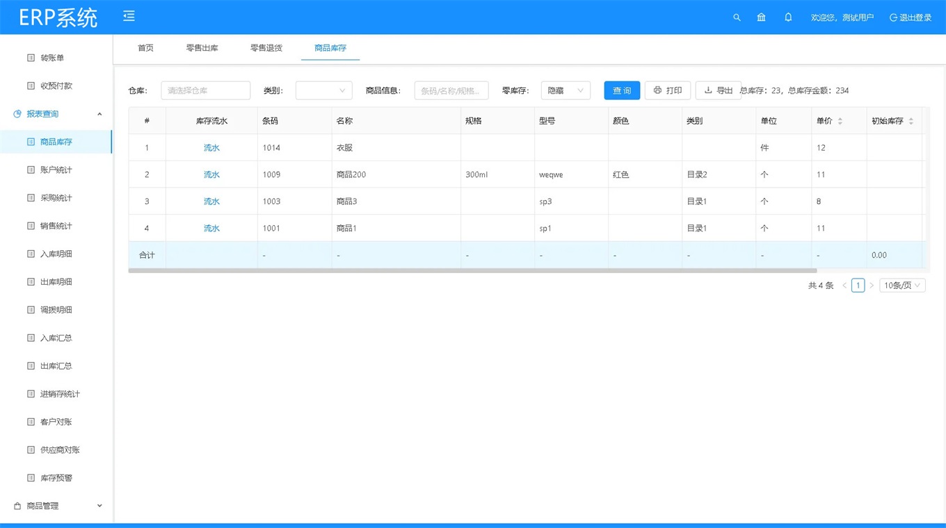Collapse the 报表查询 menu group

tap(56, 114)
